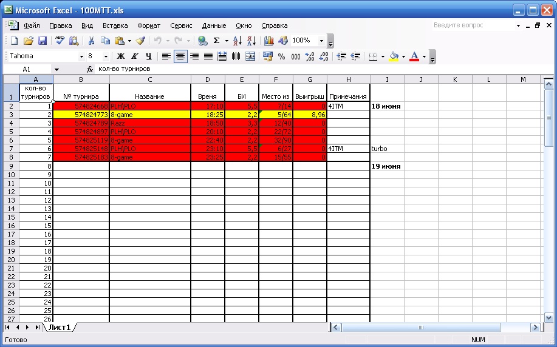Select the Razz name cell

(150, 123)
